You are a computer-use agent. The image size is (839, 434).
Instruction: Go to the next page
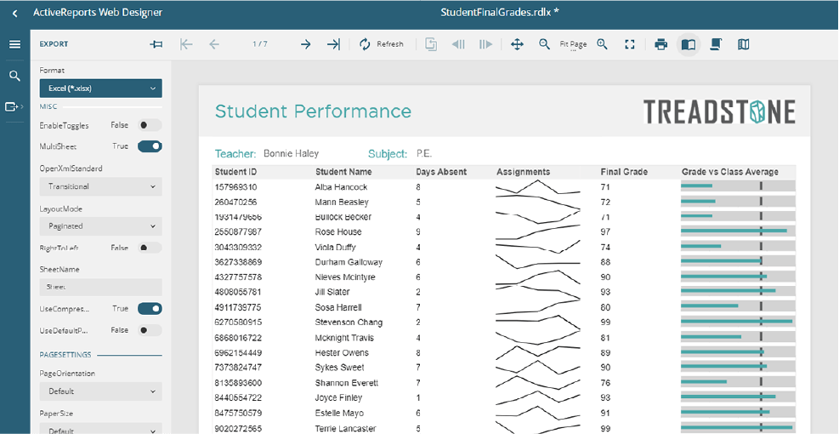pyautogui.click(x=305, y=44)
